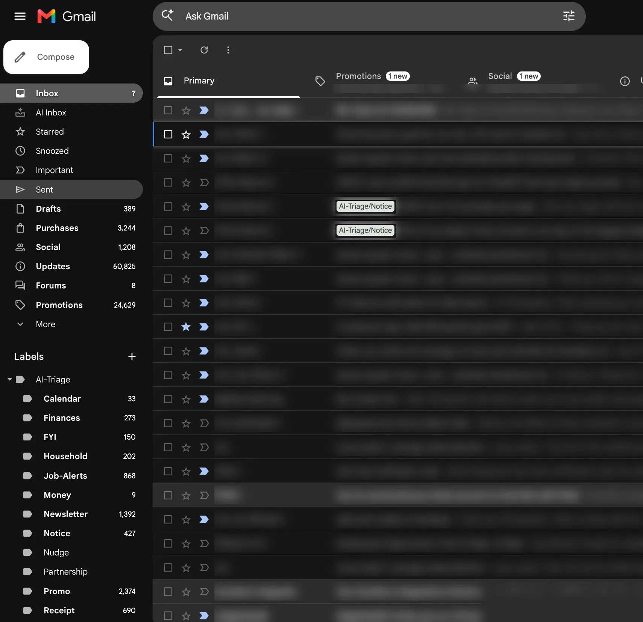
Task: Click the Compose button
Action: 46,57
